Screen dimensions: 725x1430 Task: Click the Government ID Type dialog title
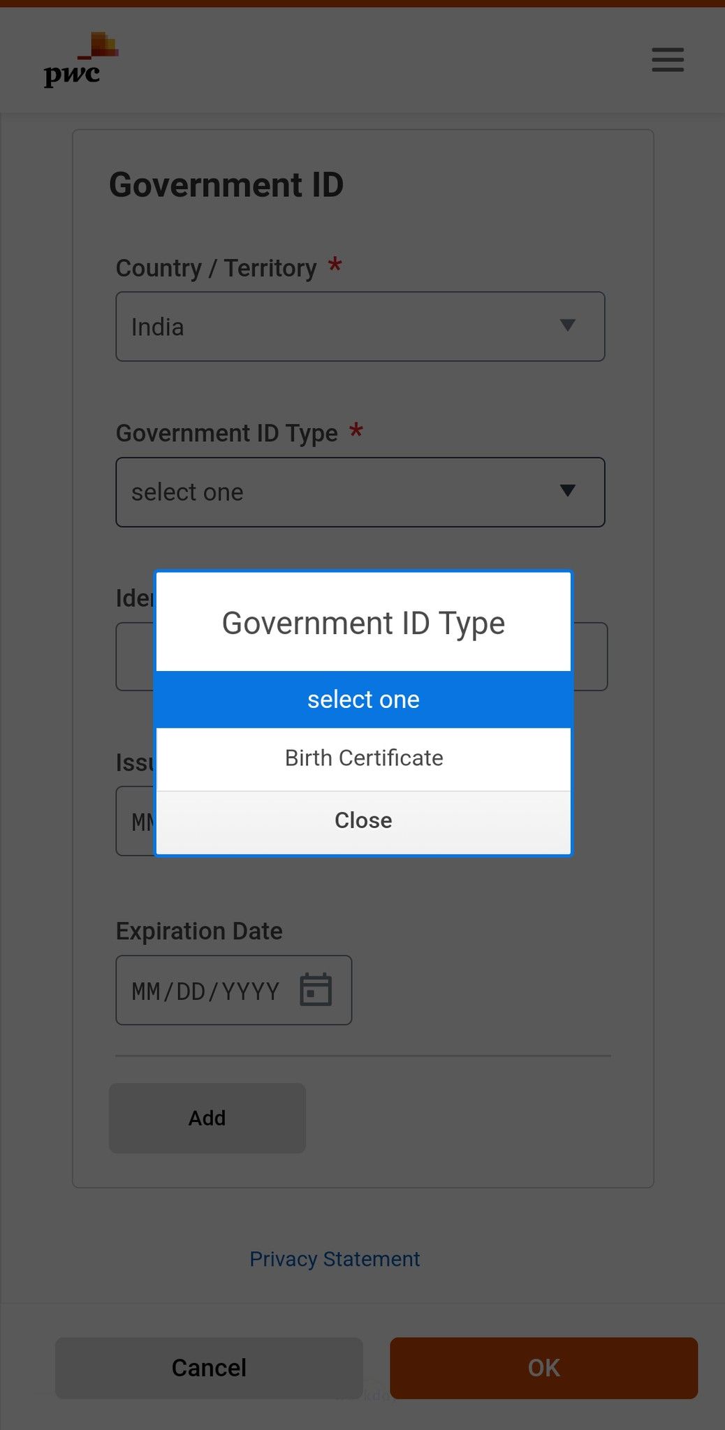(362, 622)
